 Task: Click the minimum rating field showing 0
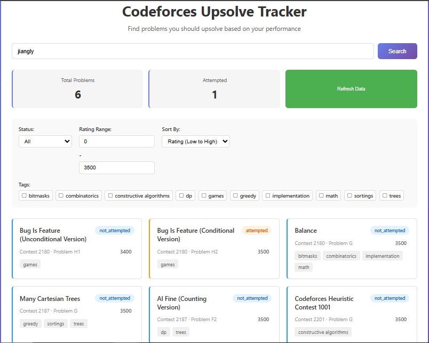(x=117, y=142)
